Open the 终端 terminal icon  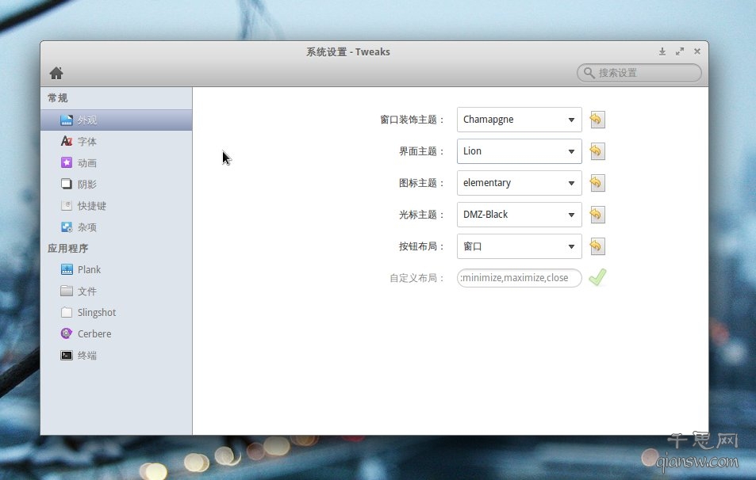point(67,356)
